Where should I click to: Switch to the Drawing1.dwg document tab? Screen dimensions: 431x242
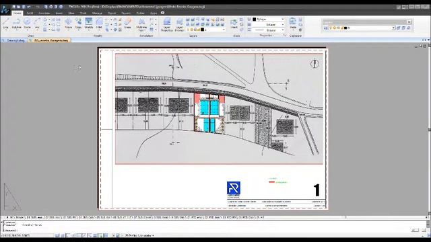(13, 40)
